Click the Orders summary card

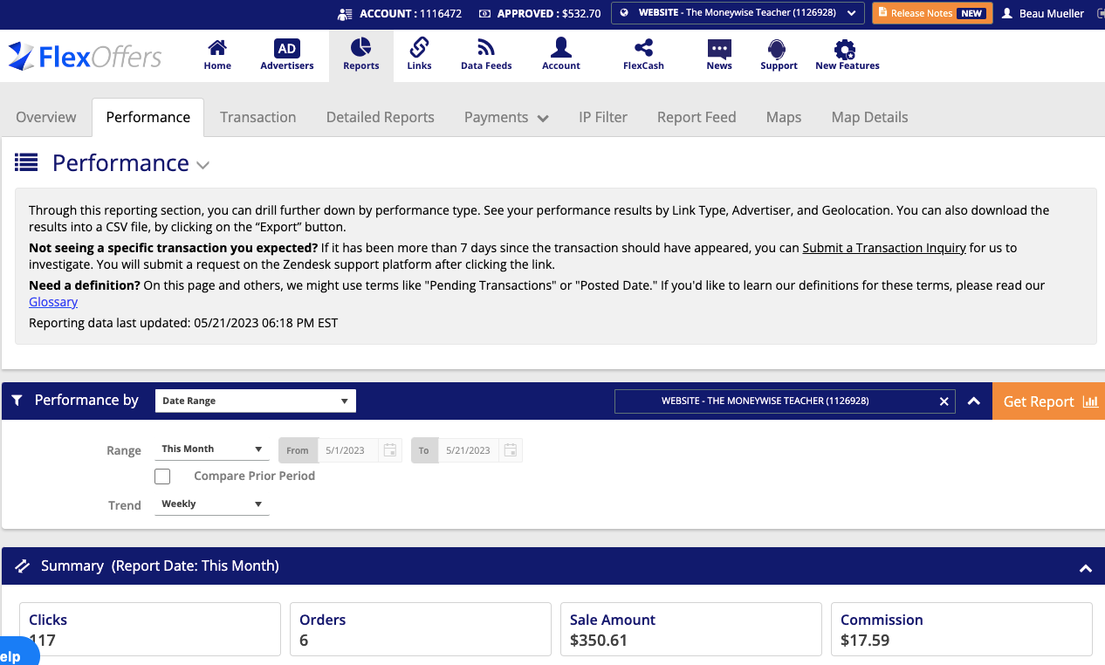point(421,629)
